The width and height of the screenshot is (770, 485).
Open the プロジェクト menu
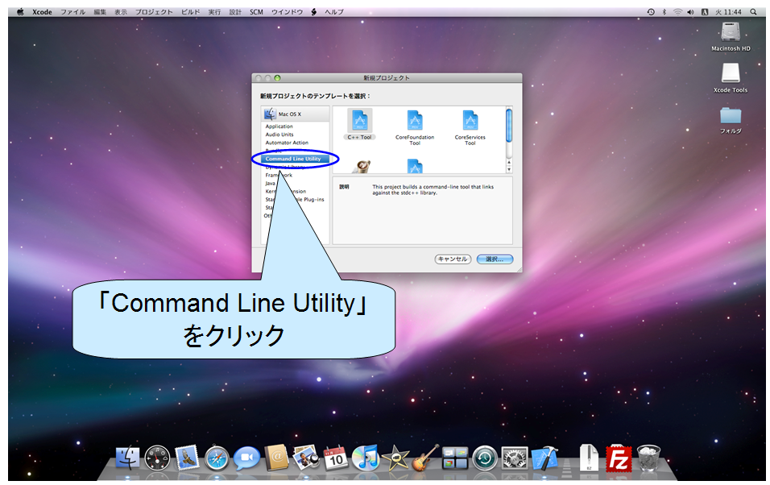(x=154, y=12)
